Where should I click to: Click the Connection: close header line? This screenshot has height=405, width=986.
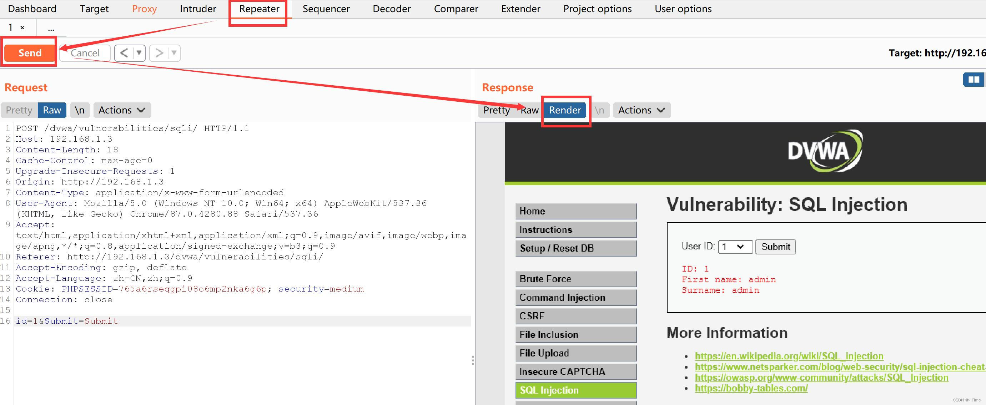pos(64,299)
